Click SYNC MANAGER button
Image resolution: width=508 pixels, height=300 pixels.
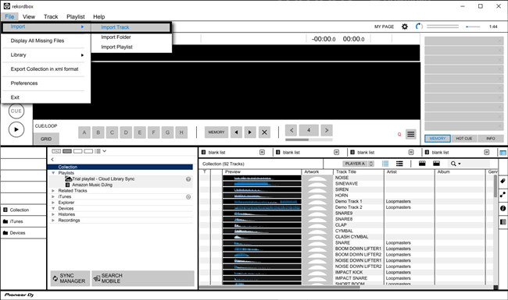click(x=70, y=278)
